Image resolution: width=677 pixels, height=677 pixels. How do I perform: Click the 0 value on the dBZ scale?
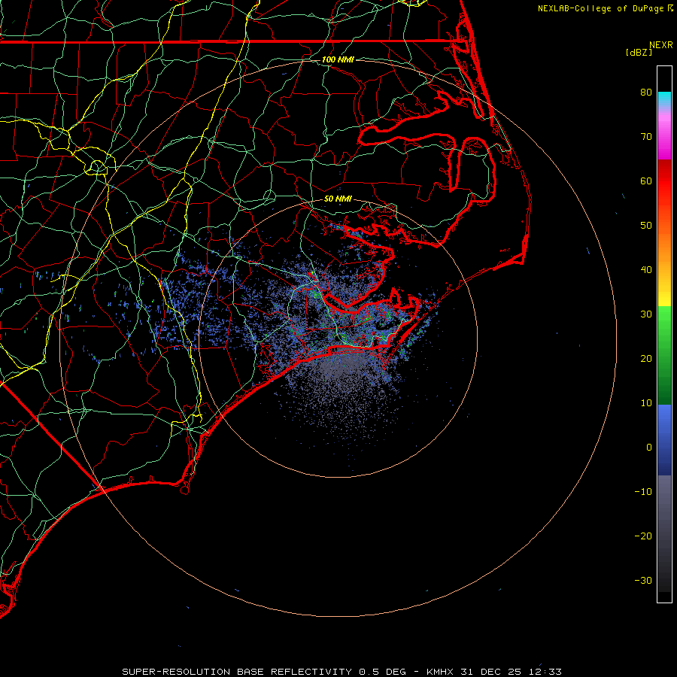point(649,448)
